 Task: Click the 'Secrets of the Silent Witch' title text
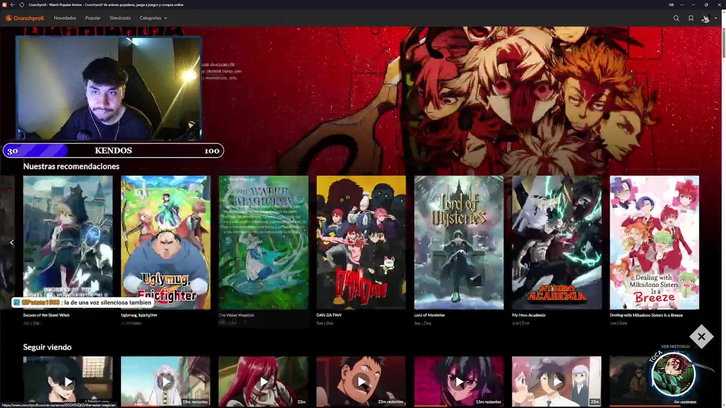47,315
